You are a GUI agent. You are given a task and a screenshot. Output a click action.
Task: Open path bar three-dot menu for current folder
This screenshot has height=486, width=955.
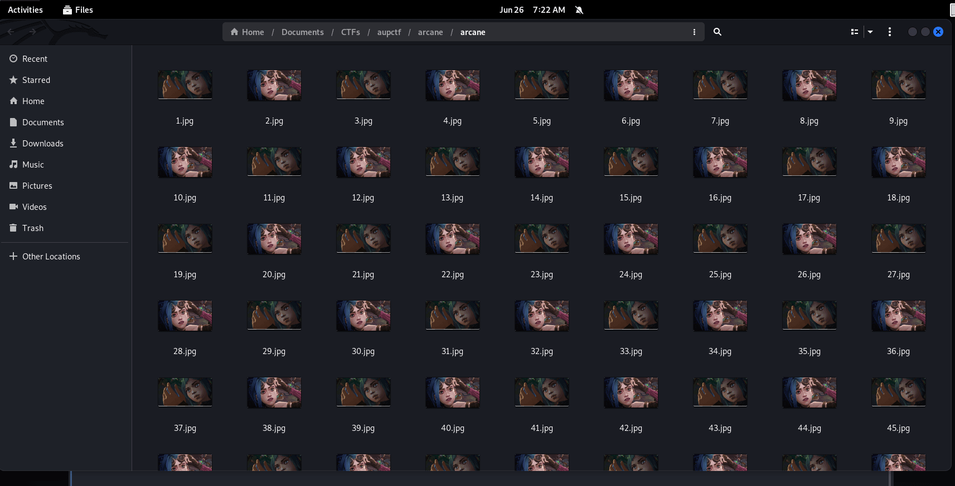coord(694,32)
